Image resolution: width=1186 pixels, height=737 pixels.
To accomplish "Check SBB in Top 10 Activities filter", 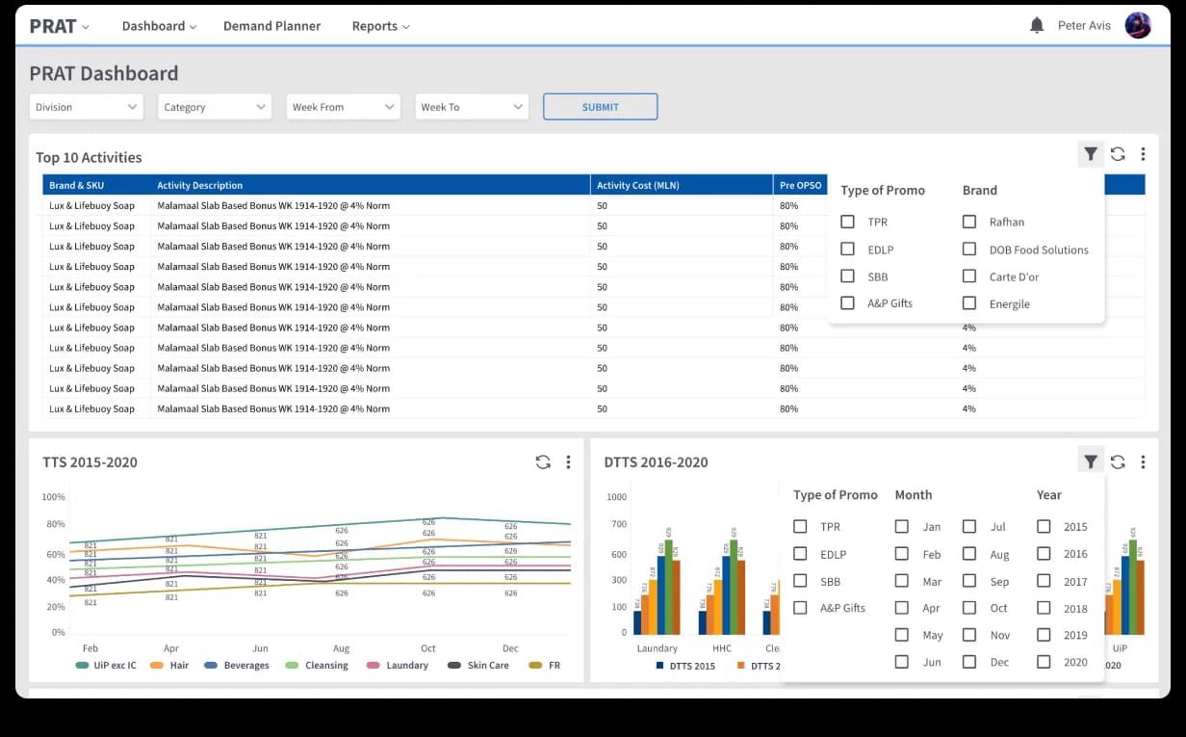I will click(x=847, y=276).
